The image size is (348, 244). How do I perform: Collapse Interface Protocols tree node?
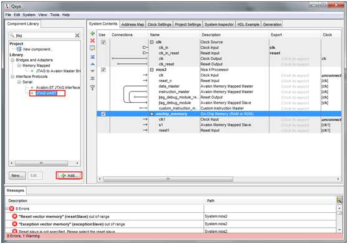tap(12, 77)
